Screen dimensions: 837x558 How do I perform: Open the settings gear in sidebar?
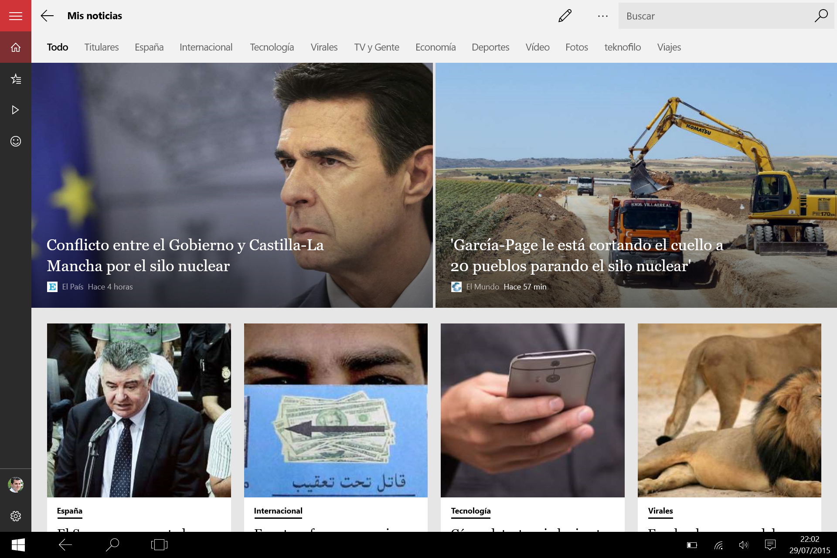pyautogui.click(x=16, y=516)
